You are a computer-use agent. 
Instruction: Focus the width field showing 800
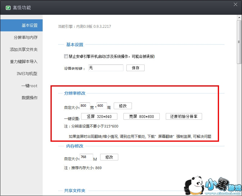coord(85,106)
